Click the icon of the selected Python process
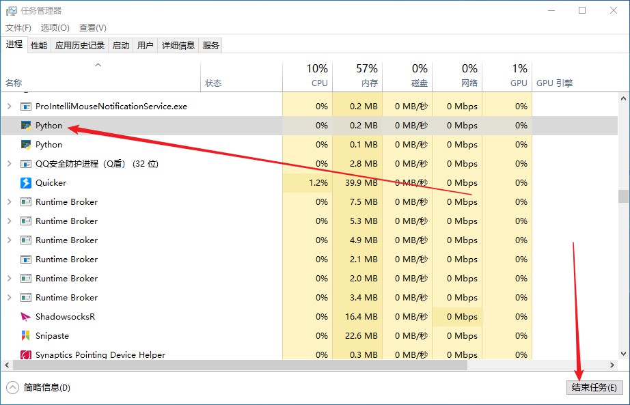This screenshot has width=630, height=405. point(26,126)
